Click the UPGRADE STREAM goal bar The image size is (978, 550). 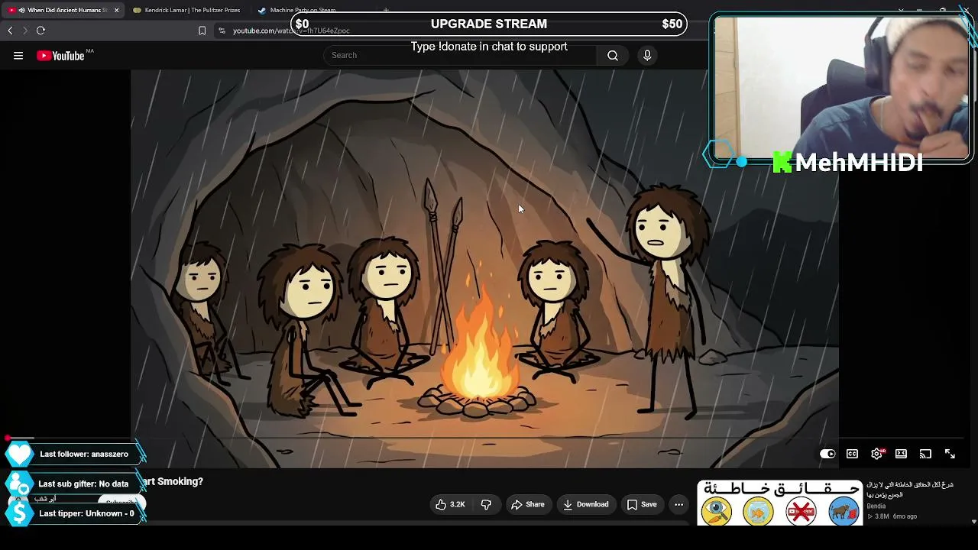489,24
